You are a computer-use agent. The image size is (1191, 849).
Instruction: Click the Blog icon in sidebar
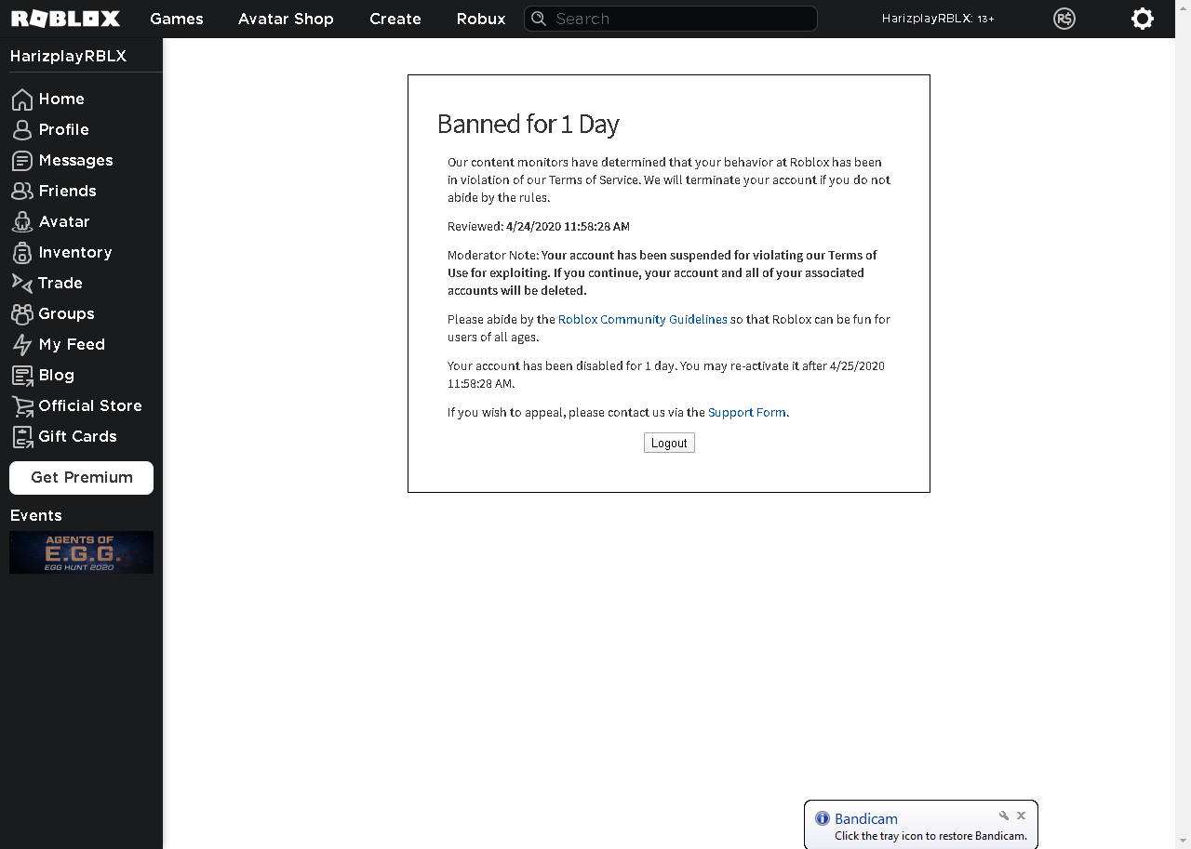click(22, 376)
